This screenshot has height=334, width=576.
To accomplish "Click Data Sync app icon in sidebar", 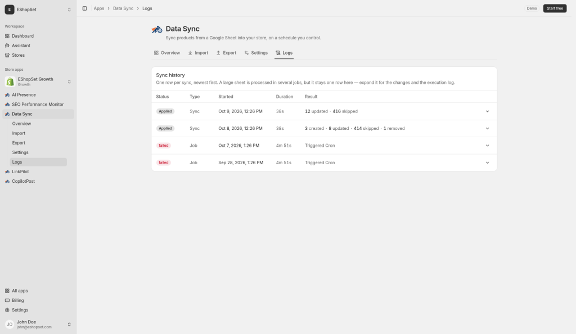I will coord(7,114).
